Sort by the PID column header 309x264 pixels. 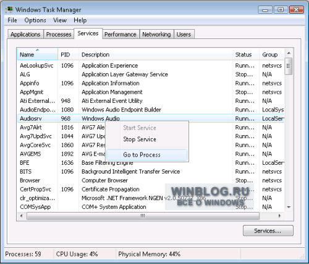pyautogui.click(x=68, y=55)
